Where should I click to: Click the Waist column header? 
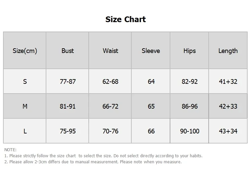click(110, 51)
